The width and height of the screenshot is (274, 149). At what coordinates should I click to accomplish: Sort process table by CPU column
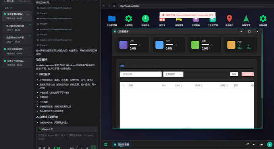[179, 85]
